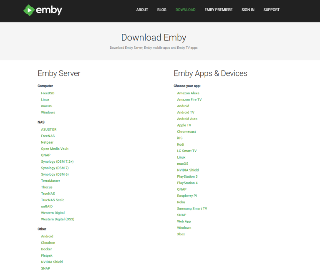Choose the Samsung Smart TV app
This screenshot has width=320, height=280.
pyautogui.click(x=192, y=209)
